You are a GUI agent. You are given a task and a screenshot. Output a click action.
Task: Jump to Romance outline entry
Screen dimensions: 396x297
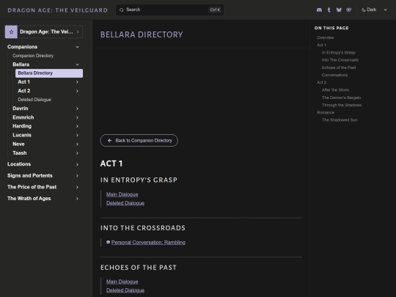coord(326,112)
